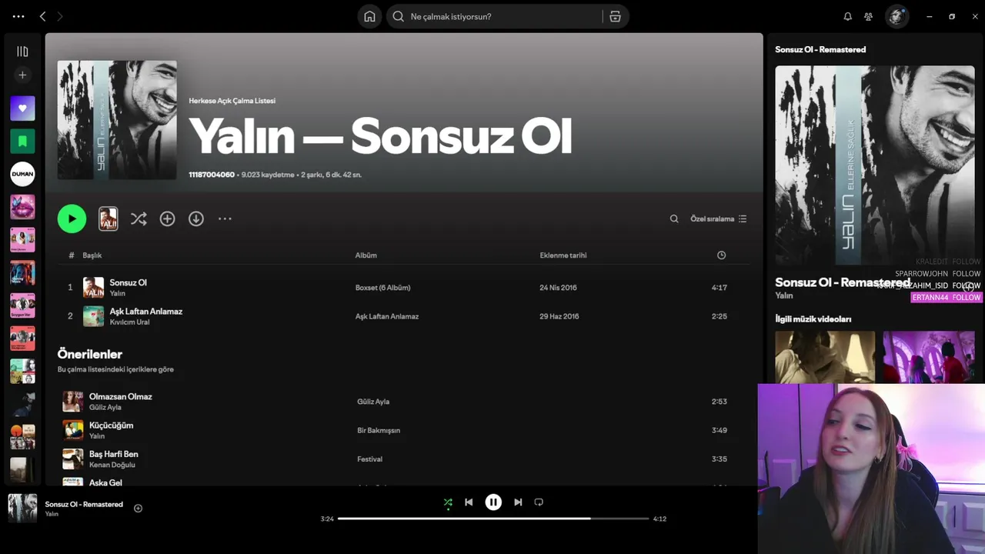Skip to previous track
The height and width of the screenshot is (554, 985).
tap(469, 502)
